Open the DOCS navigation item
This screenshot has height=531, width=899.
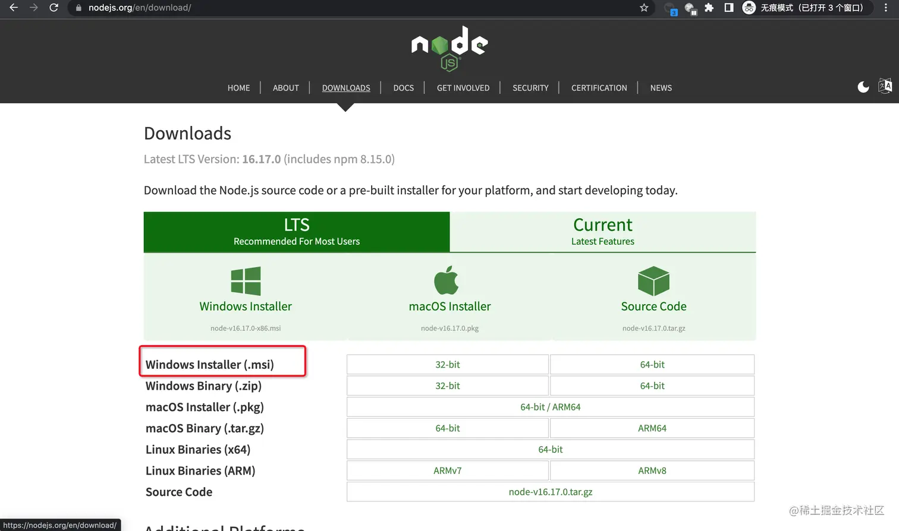coord(404,88)
